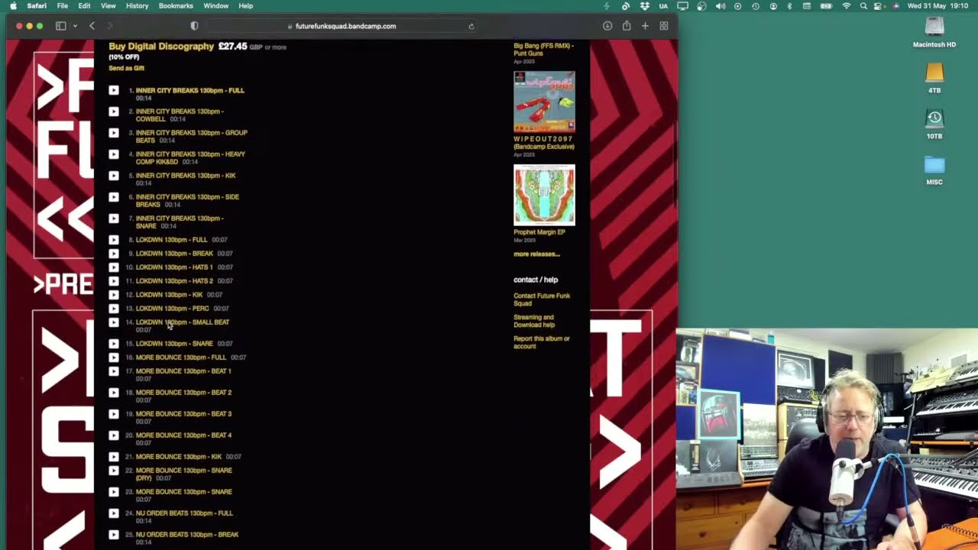The width and height of the screenshot is (978, 550).
Task: Open Safari downloads icon
Action: pyautogui.click(x=607, y=26)
